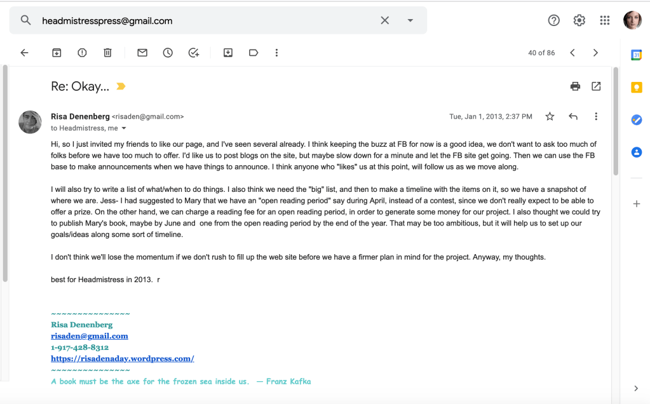
Task: Open the Google apps grid
Action: [605, 20]
